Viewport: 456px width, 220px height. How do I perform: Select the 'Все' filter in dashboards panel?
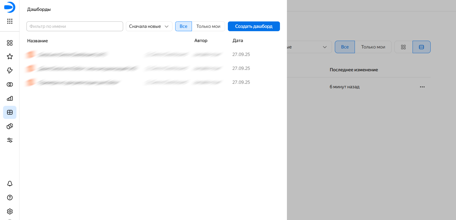click(x=183, y=26)
